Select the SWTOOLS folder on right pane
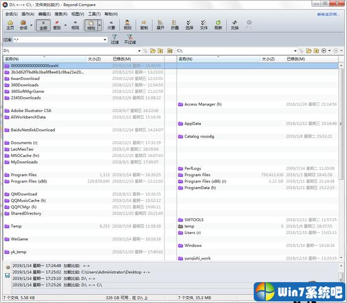The image size is (347, 303). pyautogui.click(x=194, y=220)
